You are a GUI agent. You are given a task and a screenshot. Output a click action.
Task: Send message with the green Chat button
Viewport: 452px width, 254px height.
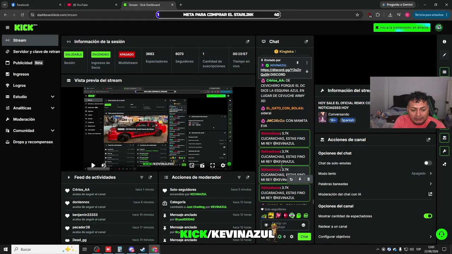pyautogui.click(x=304, y=237)
